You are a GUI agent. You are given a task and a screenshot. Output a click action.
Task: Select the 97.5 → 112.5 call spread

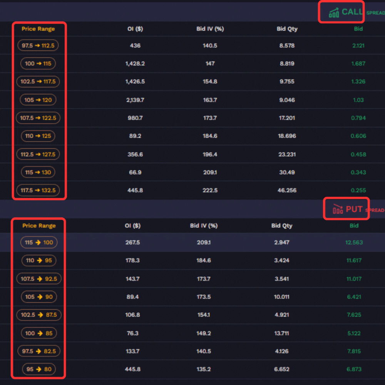click(38, 45)
